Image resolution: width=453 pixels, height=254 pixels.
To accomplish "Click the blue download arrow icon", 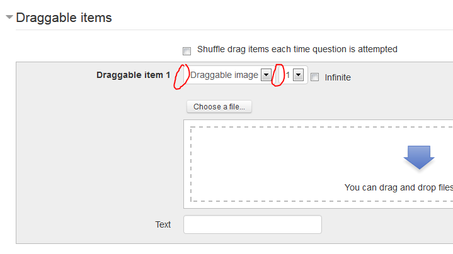I will point(419,157).
